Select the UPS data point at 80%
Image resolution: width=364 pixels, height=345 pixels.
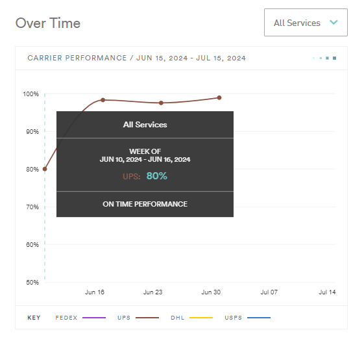45,169
